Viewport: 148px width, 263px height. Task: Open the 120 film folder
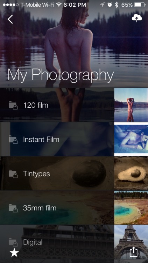57,105
